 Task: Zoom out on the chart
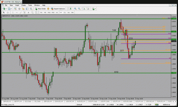(79, 9)
